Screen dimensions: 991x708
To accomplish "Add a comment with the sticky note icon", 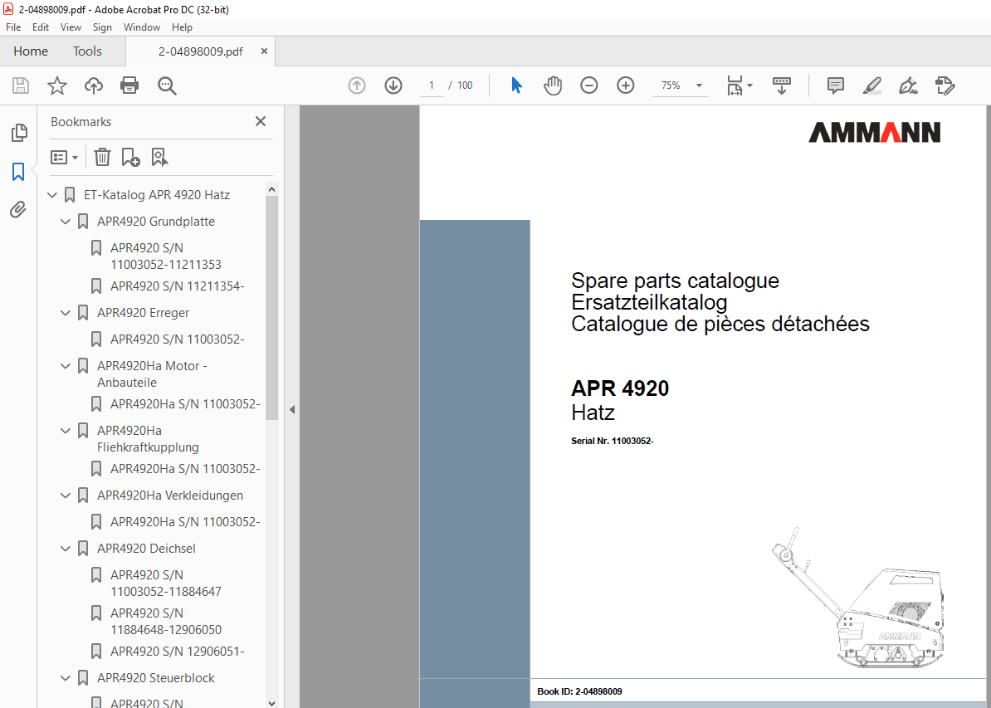I will (x=836, y=85).
